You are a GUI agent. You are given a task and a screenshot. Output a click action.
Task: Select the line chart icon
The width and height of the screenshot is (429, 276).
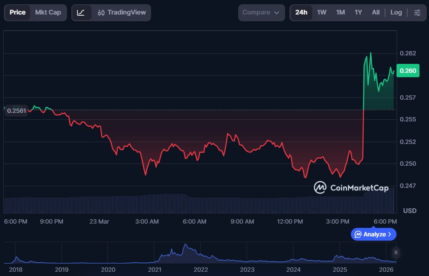pos(81,13)
